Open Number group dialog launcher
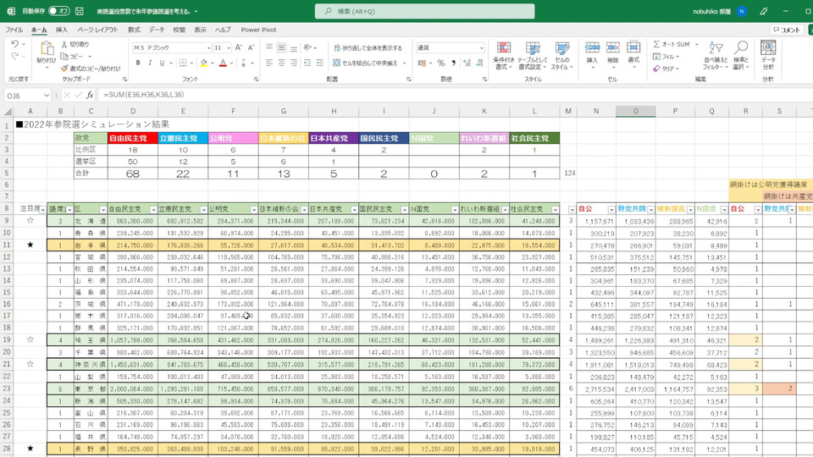 click(484, 80)
